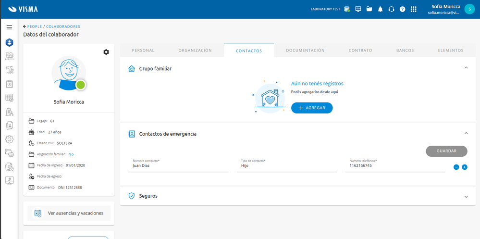Click the notifications bell icon
480x239 pixels.
tap(380, 9)
